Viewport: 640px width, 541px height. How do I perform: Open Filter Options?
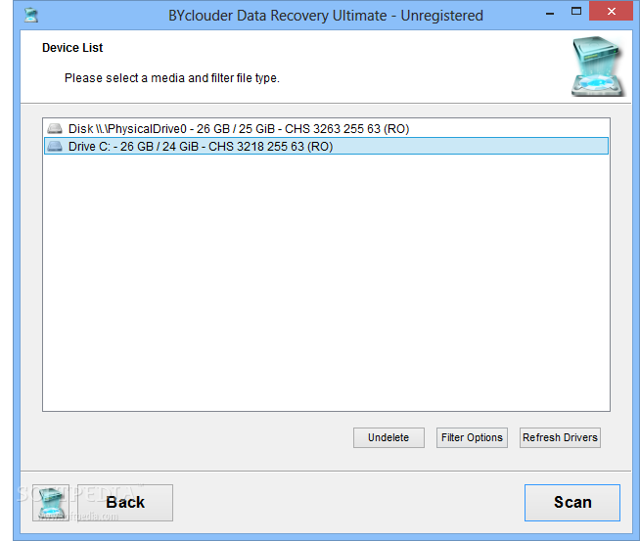point(472,437)
